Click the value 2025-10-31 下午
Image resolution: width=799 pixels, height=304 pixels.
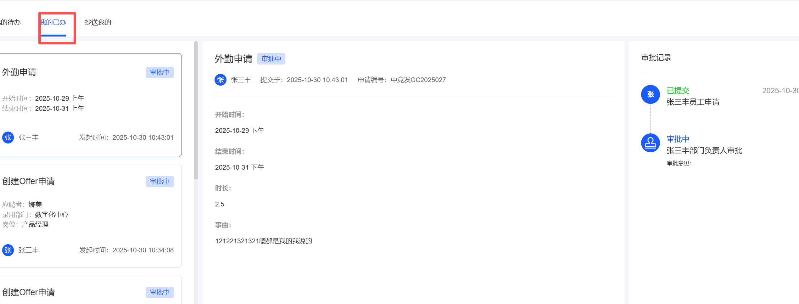pos(240,167)
